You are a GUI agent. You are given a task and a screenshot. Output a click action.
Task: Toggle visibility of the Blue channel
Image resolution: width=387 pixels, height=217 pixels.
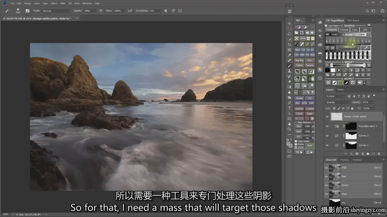coord(326,194)
